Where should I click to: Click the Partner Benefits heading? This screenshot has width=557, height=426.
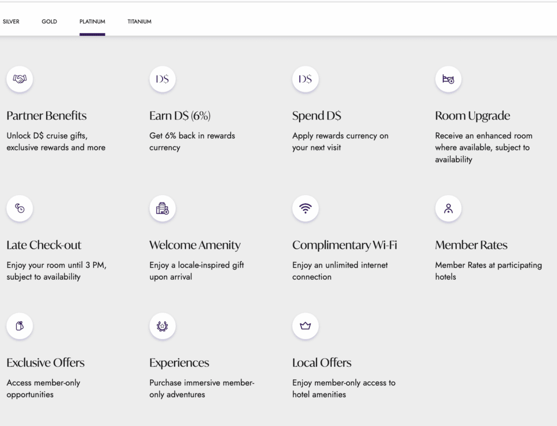point(46,116)
